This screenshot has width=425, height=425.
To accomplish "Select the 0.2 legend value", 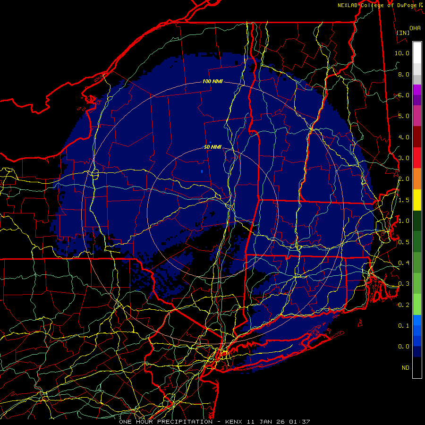I will tap(404, 305).
